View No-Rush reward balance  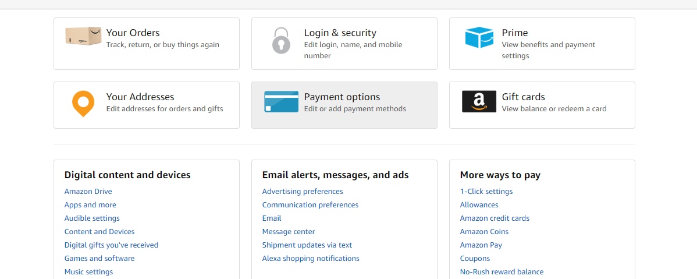tap(502, 272)
